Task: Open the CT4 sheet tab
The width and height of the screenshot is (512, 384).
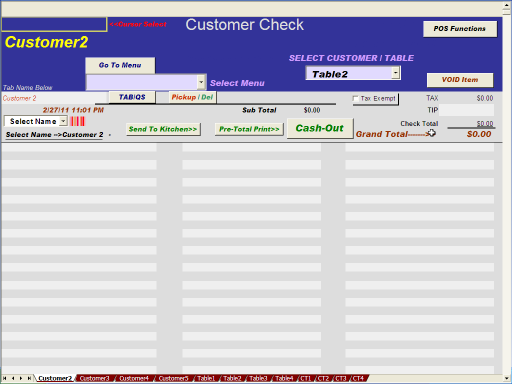Action: [358, 378]
